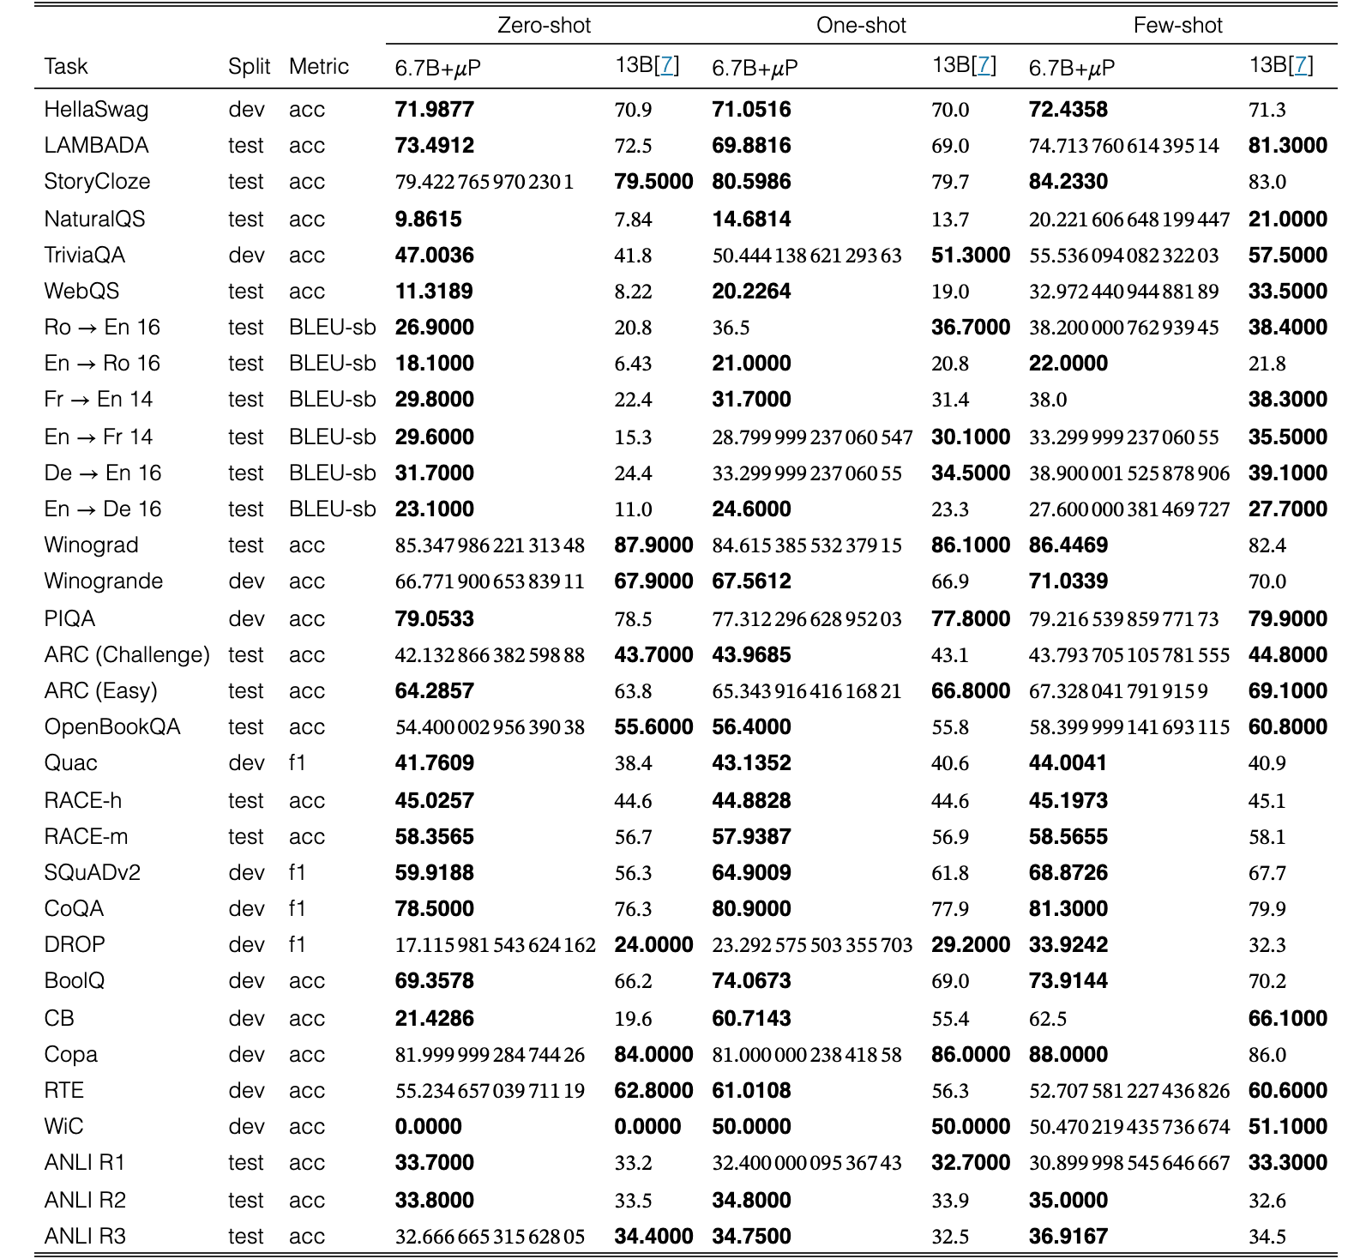Viewport: 1372px width, 1259px height.
Task: Click the BoolQ task name
Action: [x=75, y=981]
